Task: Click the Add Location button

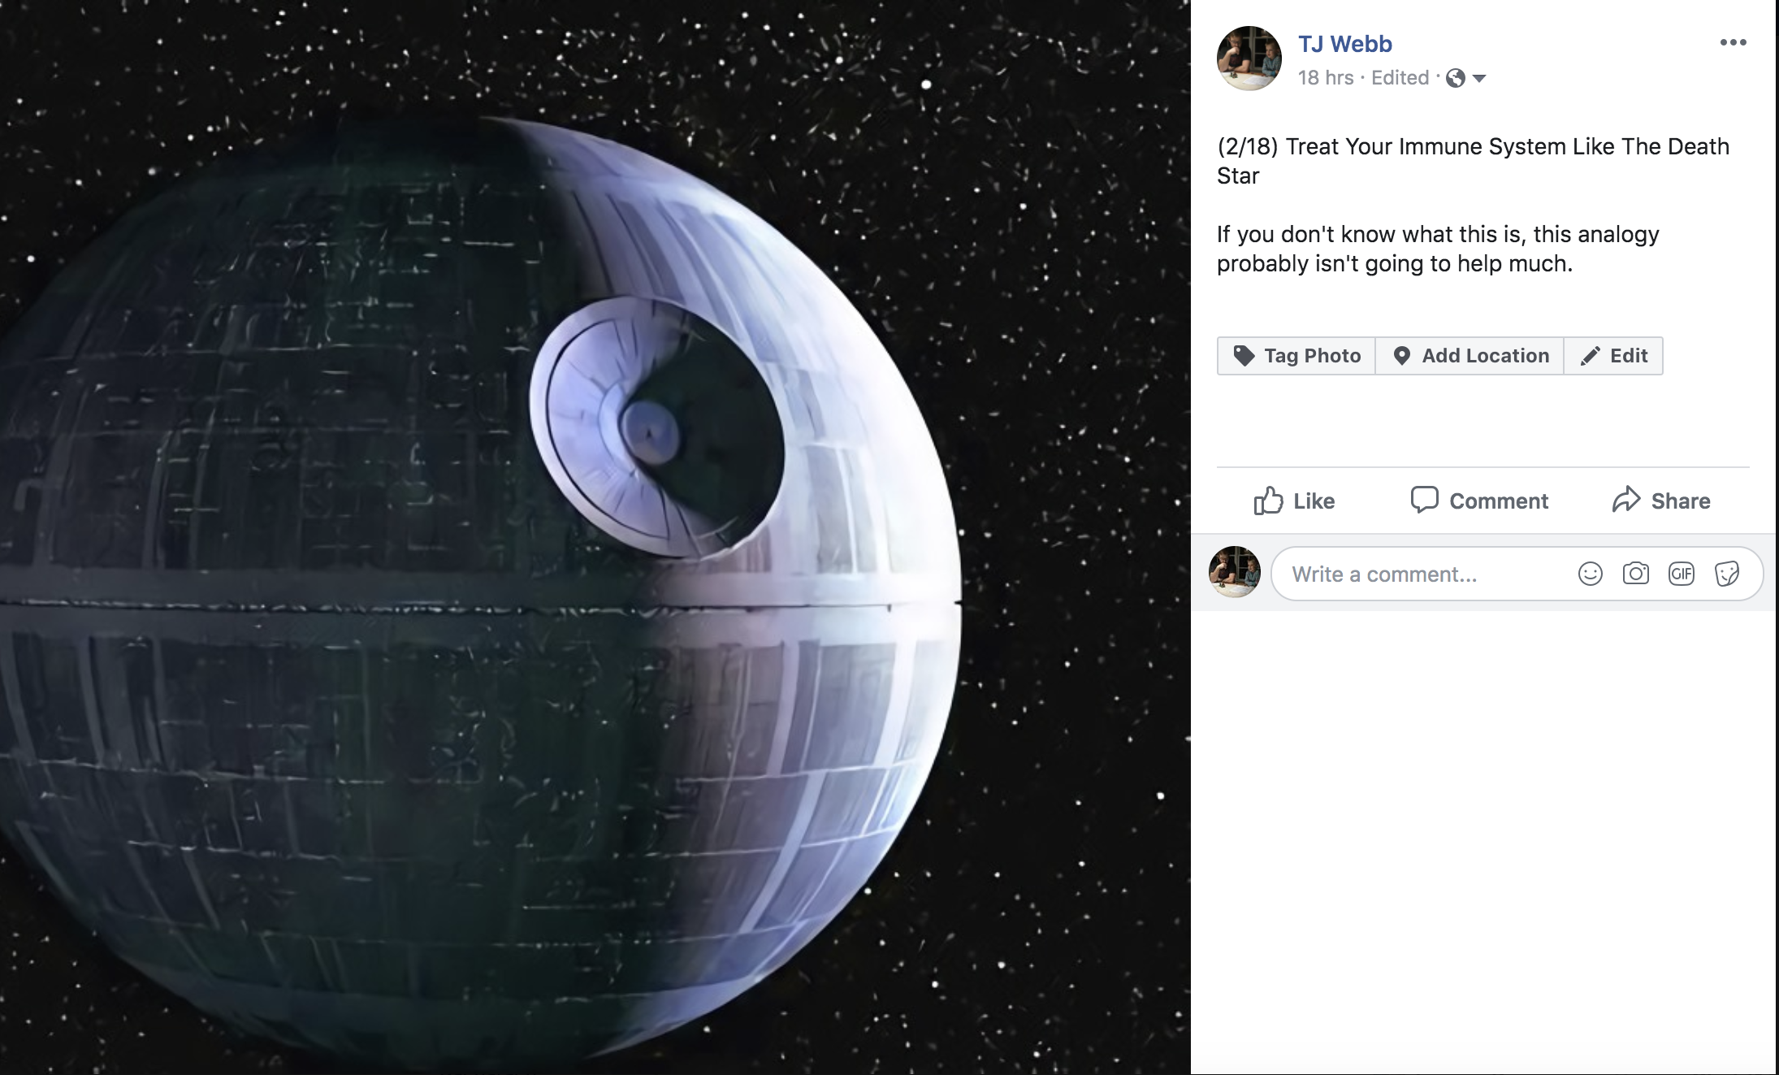Action: point(1470,356)
